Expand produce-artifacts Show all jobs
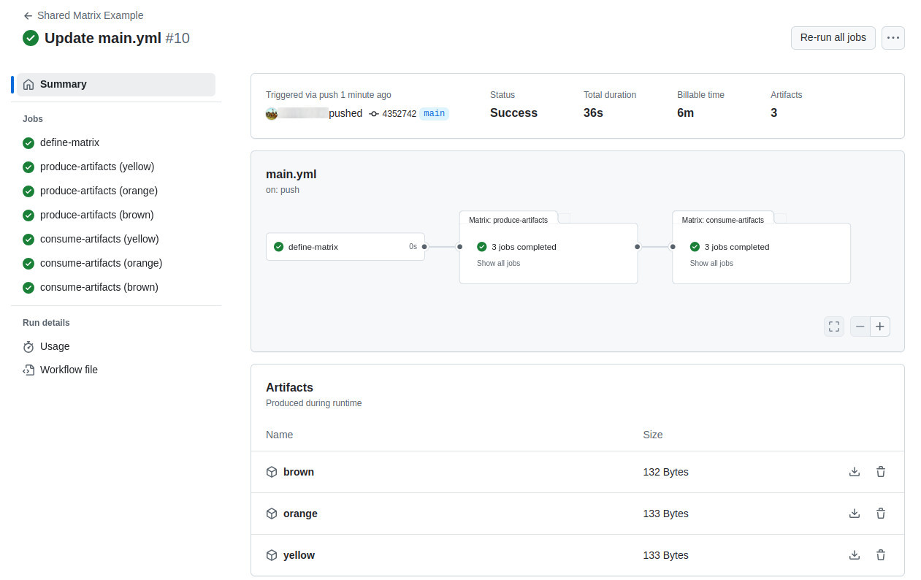 click(x=498, y=263)
